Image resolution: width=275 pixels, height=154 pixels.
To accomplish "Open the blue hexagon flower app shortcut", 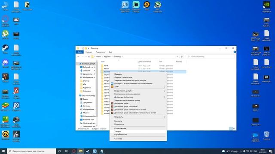I will [x=16, y=107].
